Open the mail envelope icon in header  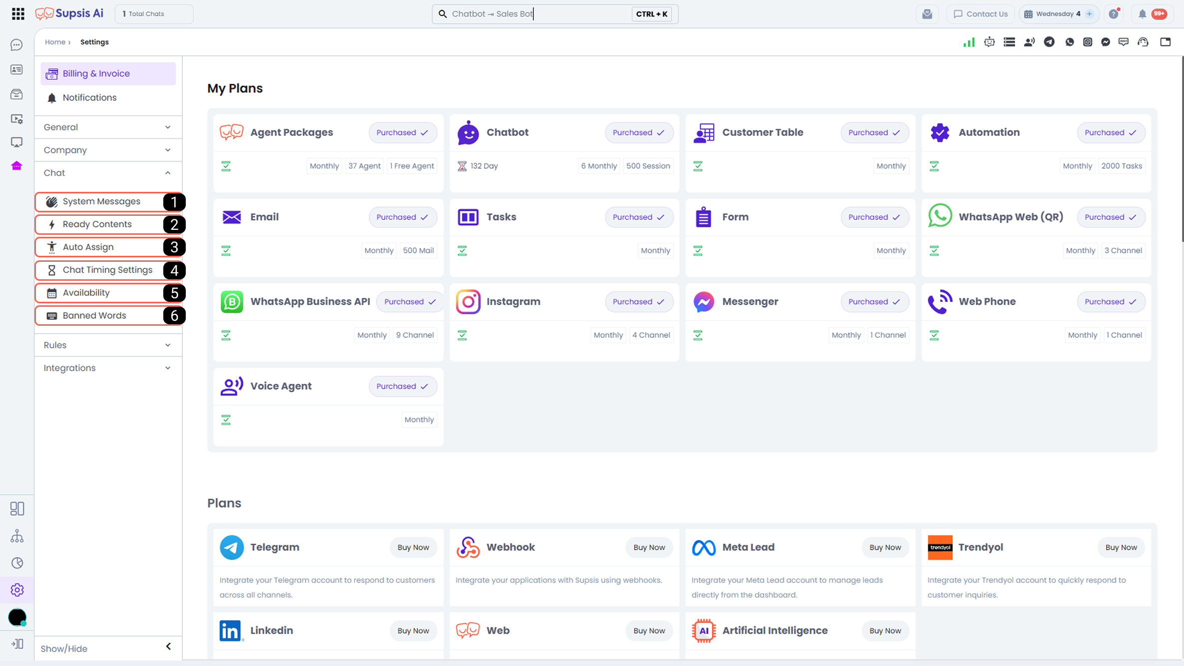pos(927,14)
